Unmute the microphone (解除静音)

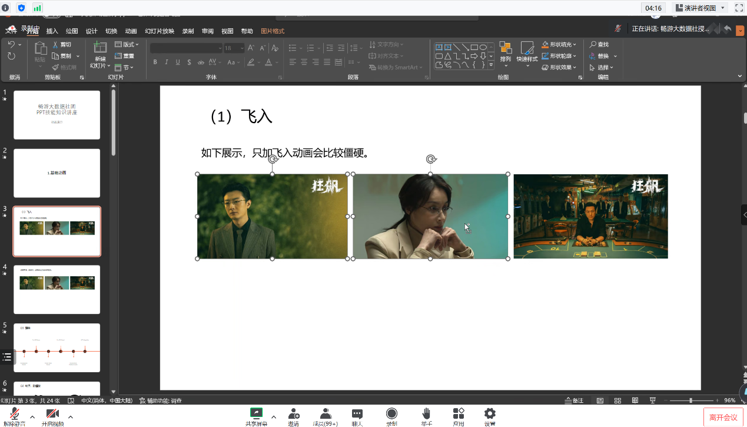click(x=14, y=413)
